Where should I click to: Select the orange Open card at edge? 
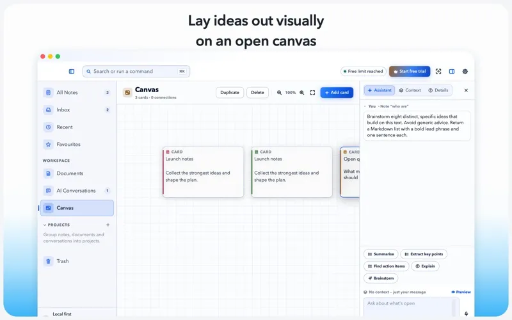349,172
